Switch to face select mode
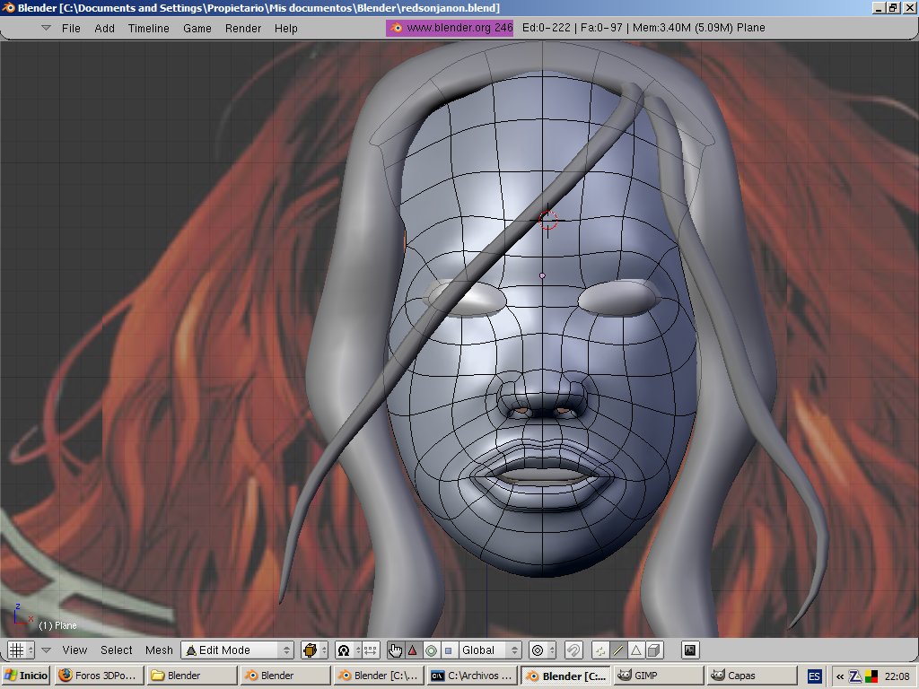Image resolution: width=919 pixels, height=689 pixels. (x=636, y=650)
